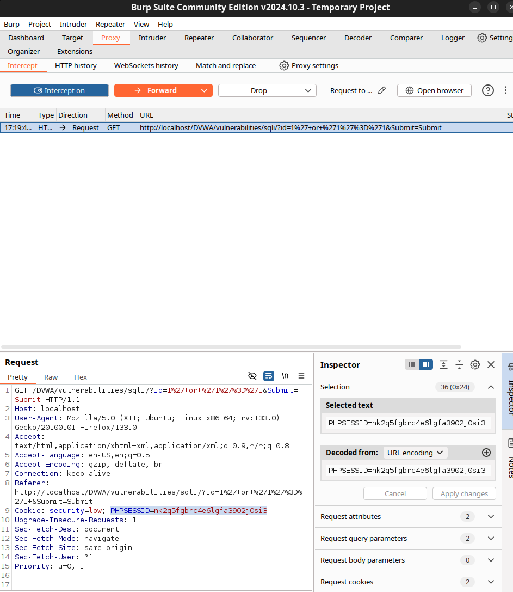Screen dimensions: 513x592
Task: Open the three-dot more options menu
Action: tap(505, 90)
